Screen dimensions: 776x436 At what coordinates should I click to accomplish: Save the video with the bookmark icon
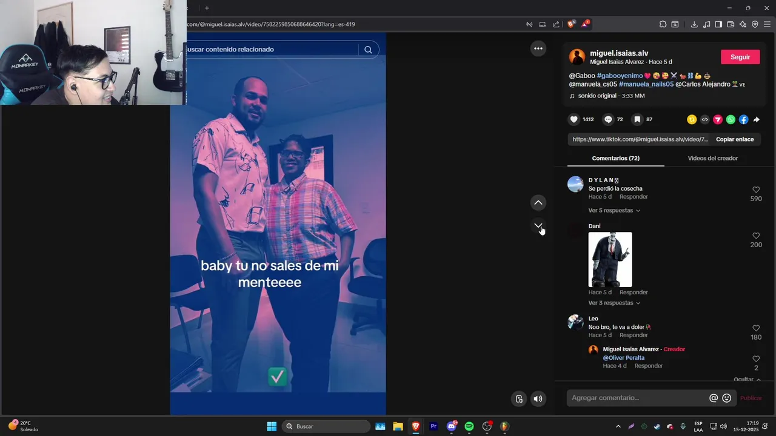click(x=637, y=119)
